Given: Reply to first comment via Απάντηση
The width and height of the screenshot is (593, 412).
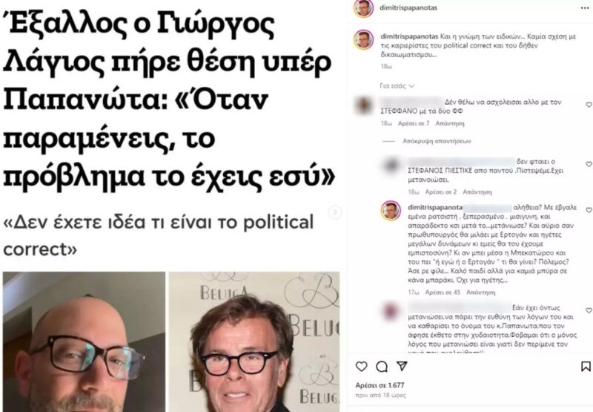Looking at the screenshot, I should [450, 123].
